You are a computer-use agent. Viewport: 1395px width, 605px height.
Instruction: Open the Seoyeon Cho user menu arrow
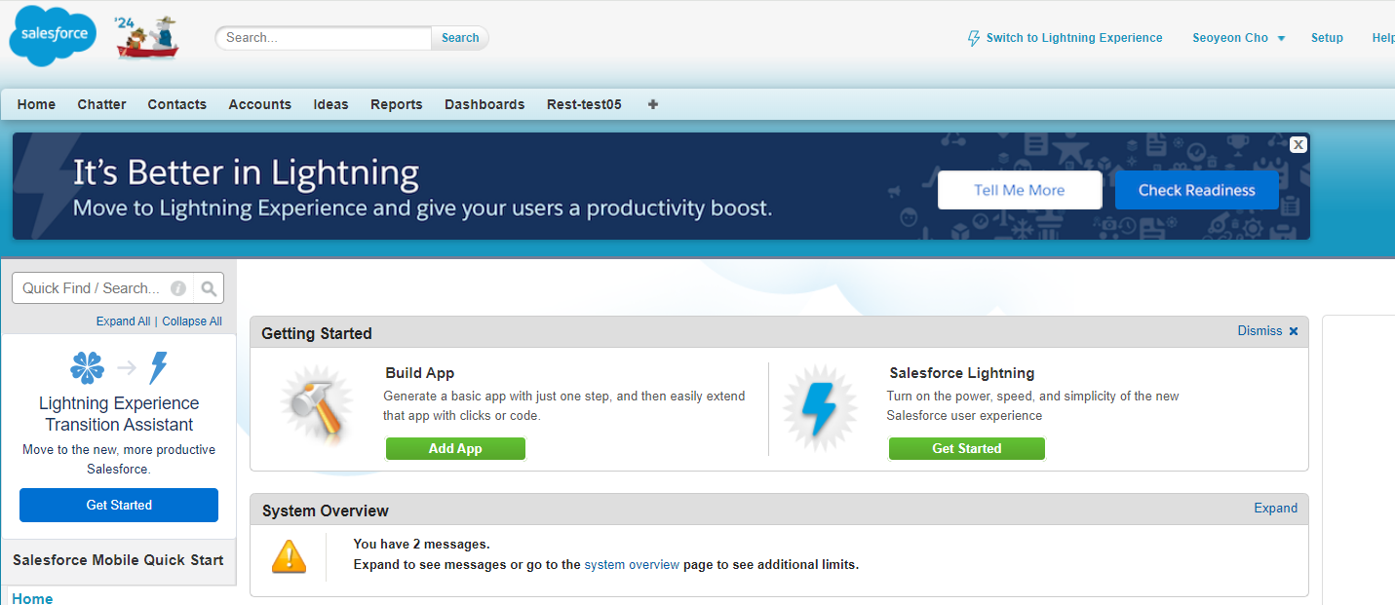pyautogui.click(x=1281, y=39)
